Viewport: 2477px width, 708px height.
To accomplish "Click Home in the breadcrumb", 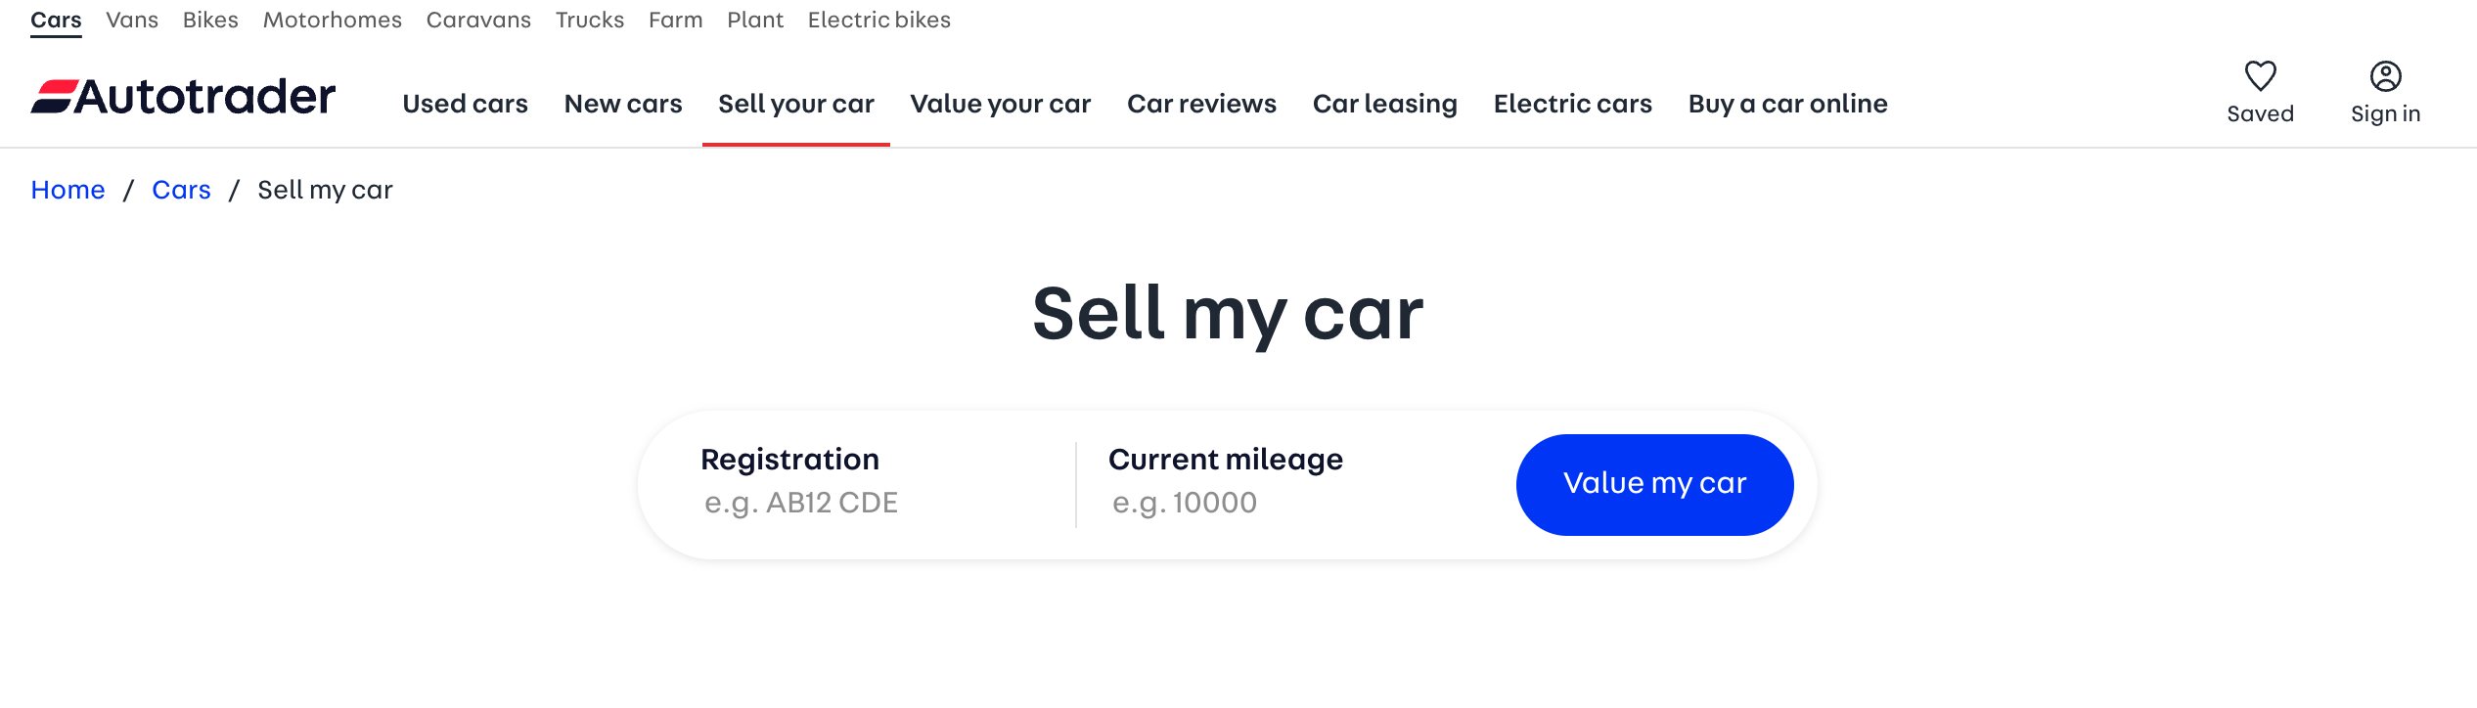I will [68, 190].
